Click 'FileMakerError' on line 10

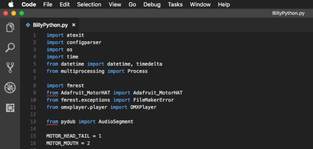(x=154, y=100)
